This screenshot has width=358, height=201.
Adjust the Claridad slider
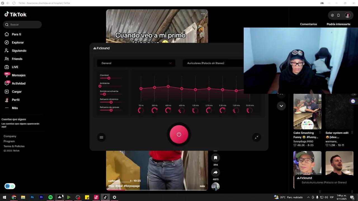click(x=111, y=78)
